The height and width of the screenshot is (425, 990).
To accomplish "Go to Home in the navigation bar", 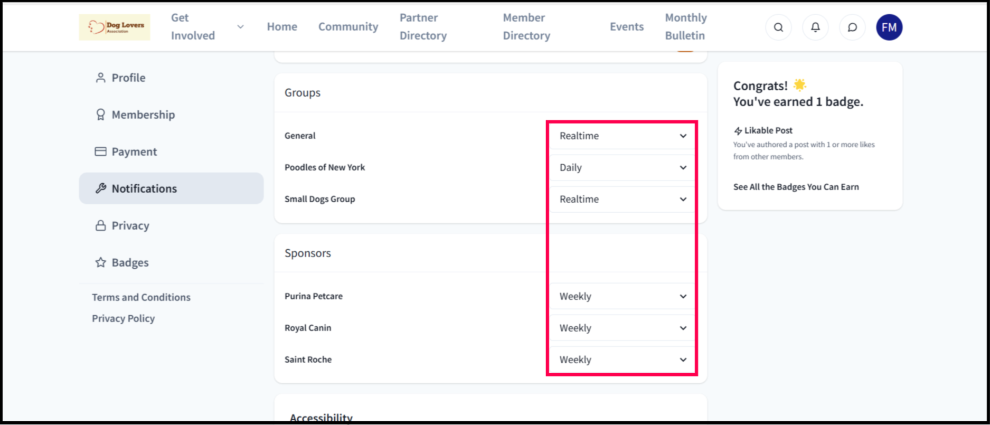I will tap(282, 26).
